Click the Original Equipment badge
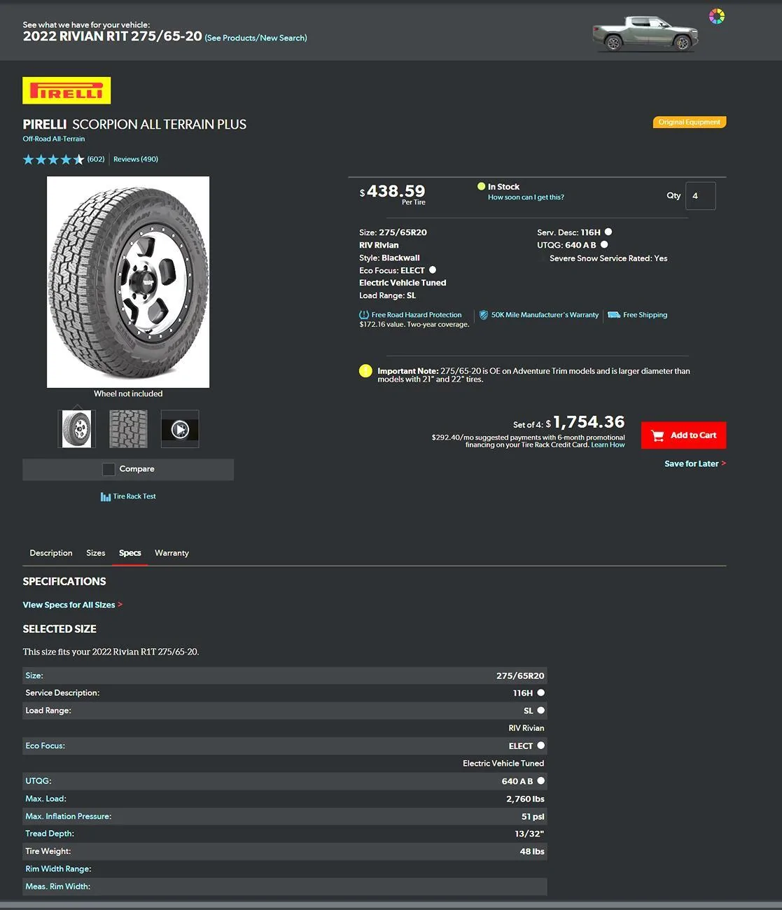The width and height of the screenshot is (782, 910). click(690, 122)
